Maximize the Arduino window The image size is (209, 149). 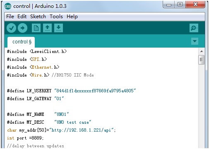pyautogui.click(x=180, y=5)
